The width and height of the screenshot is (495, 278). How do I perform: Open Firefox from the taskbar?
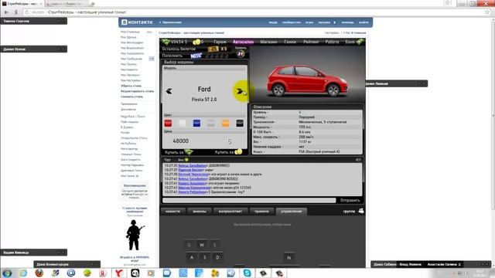[39, 273]
